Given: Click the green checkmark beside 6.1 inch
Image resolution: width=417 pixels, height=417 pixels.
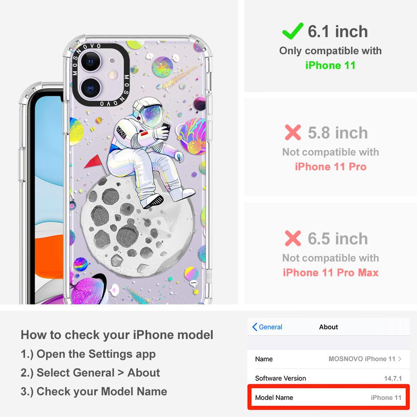Looking at the screenshot, I should click(293, 31).
